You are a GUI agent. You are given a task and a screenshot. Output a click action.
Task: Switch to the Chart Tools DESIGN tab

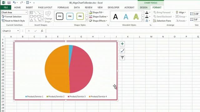click(x=144, y=7)
